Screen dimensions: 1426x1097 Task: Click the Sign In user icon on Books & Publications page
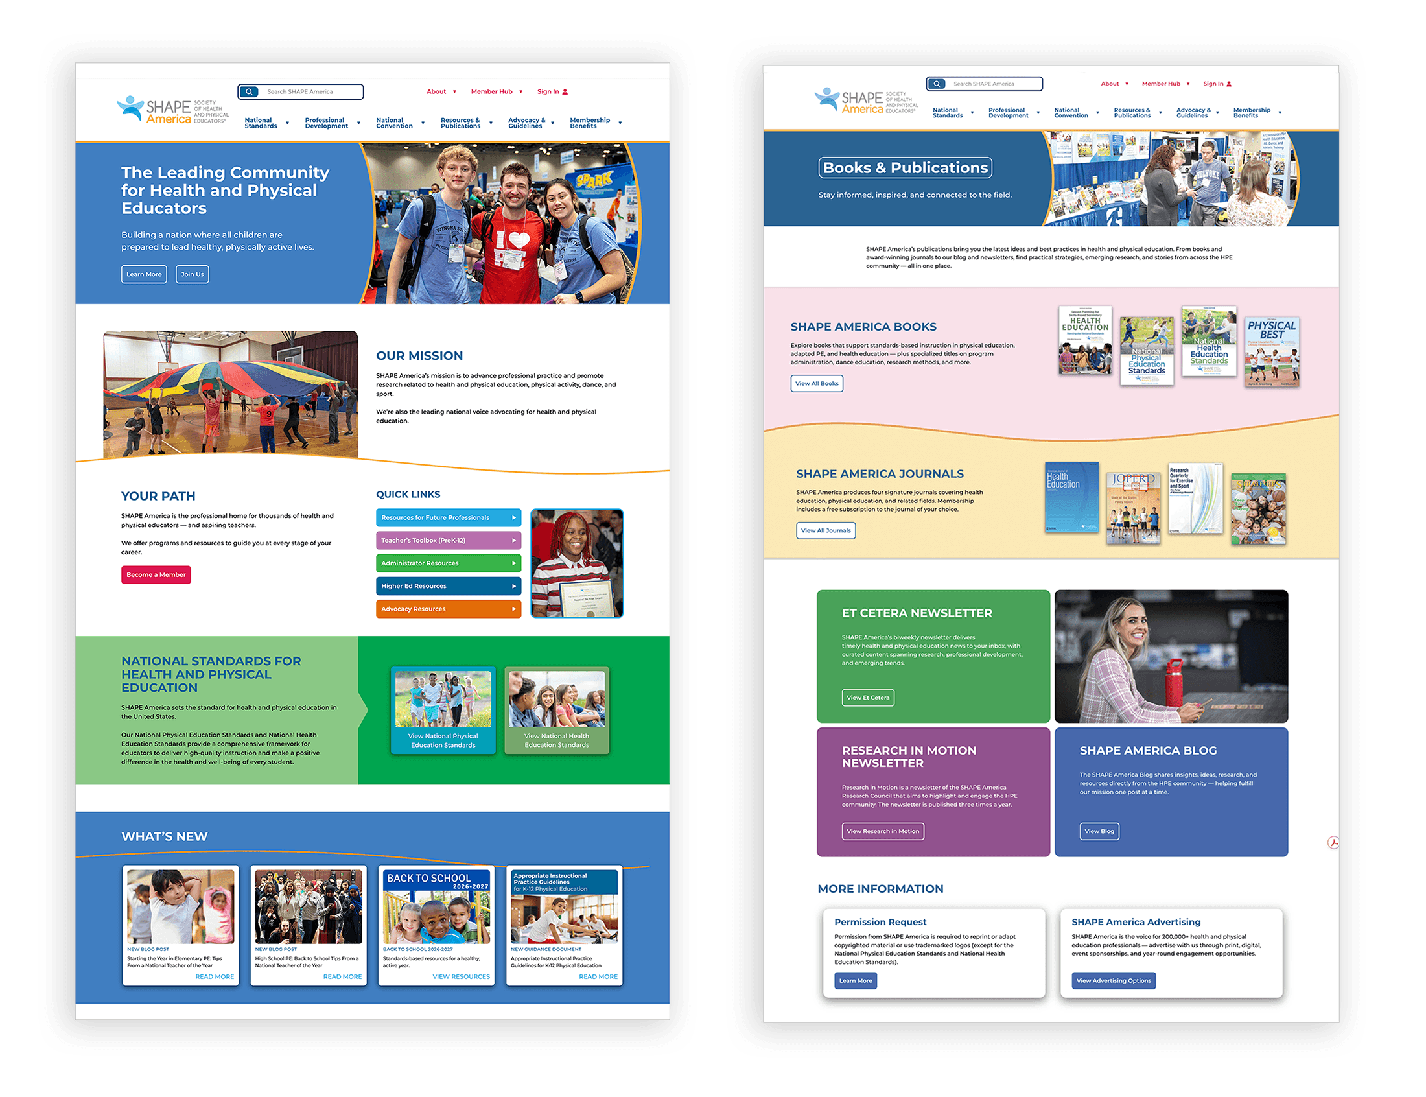(1229, 84)
